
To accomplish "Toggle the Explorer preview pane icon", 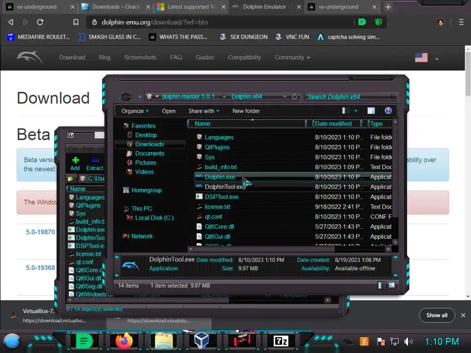I will pos(371,111).
